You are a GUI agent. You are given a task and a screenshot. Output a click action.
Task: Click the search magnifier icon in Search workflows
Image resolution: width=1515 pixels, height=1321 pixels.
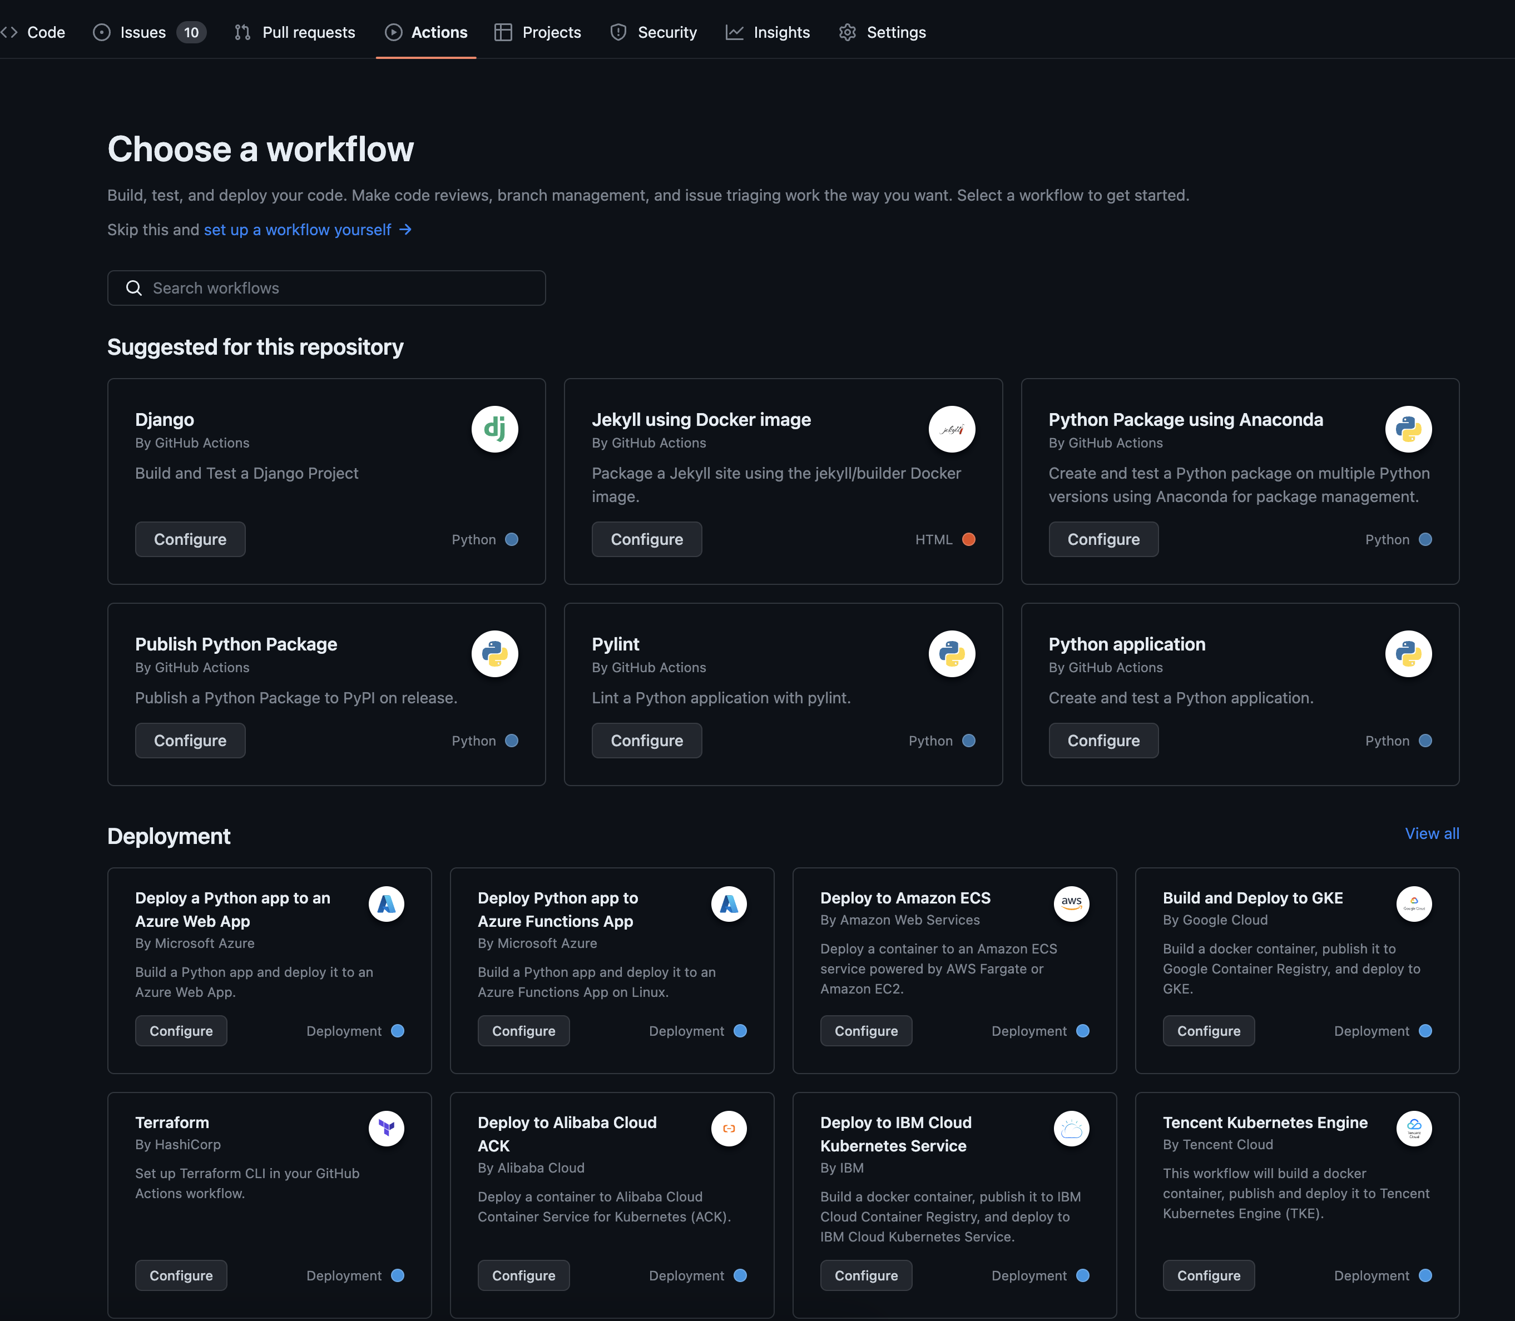133,288
